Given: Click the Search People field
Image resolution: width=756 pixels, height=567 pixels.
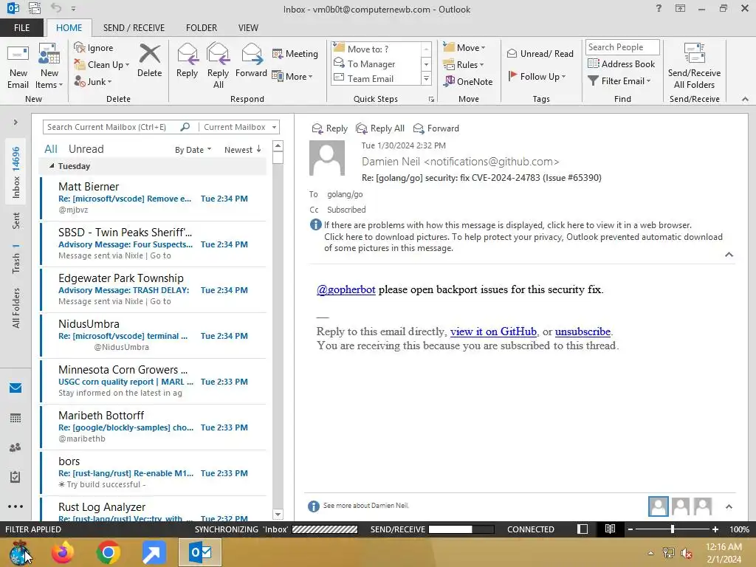Looking at the screenshot, I should 622,47.
